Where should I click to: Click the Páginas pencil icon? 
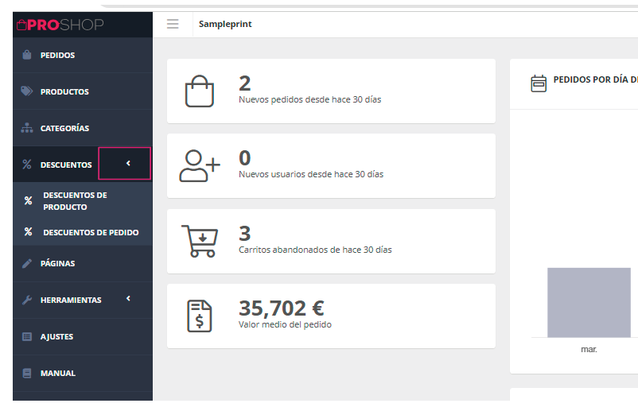tap(27, 263)
